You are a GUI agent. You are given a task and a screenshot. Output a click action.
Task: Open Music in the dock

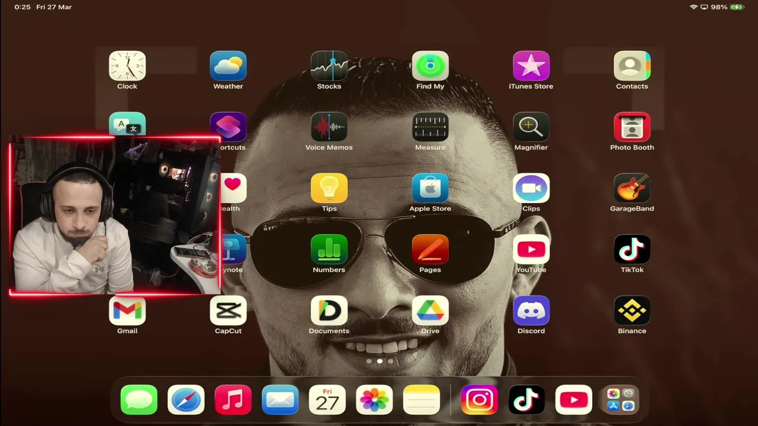233,400
